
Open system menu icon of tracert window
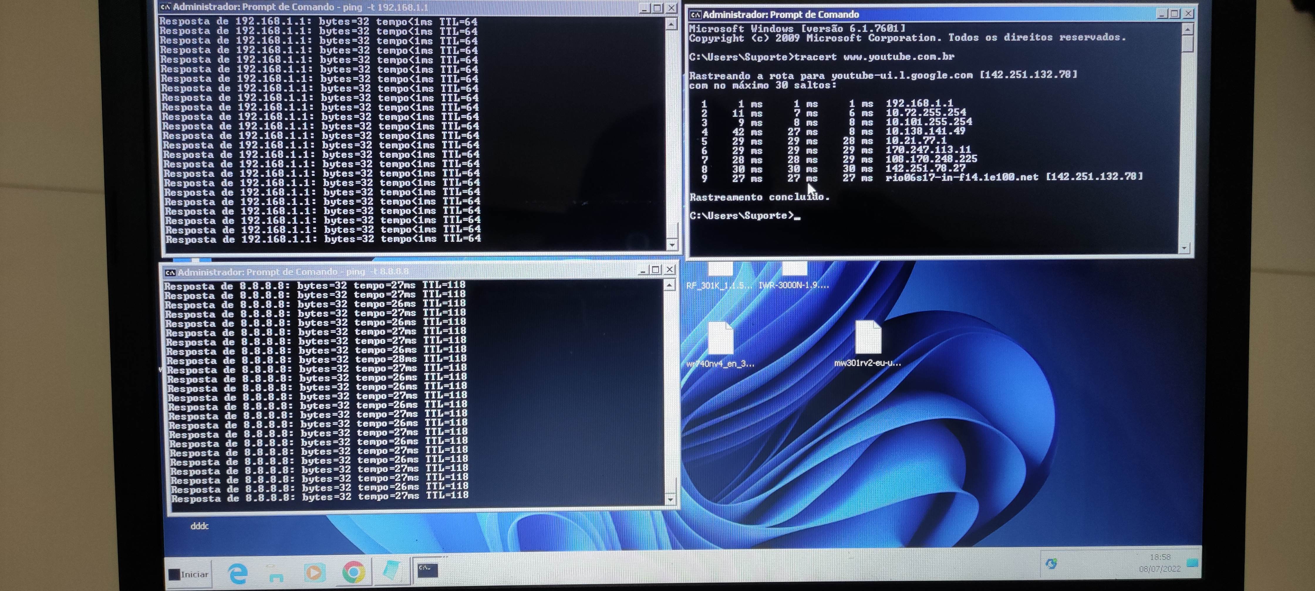[695, 15]
